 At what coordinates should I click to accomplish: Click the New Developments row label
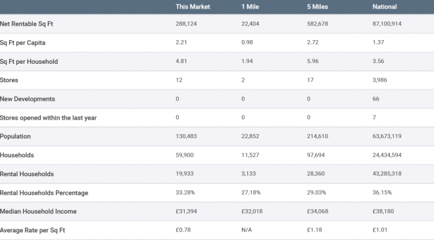click(28, 99)
